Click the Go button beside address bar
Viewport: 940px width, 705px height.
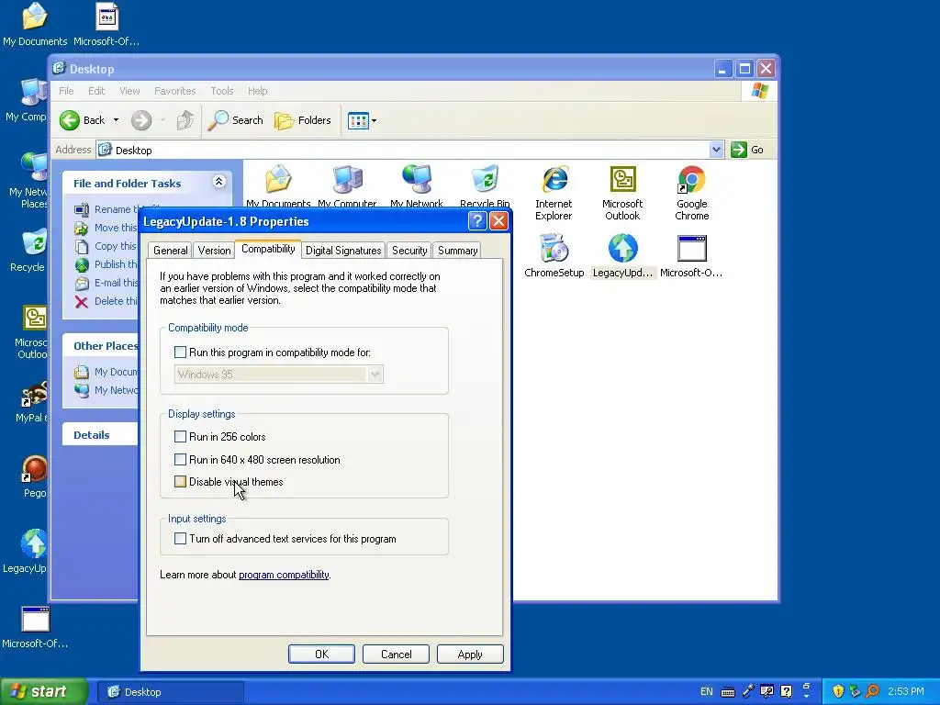pos(747,150)
